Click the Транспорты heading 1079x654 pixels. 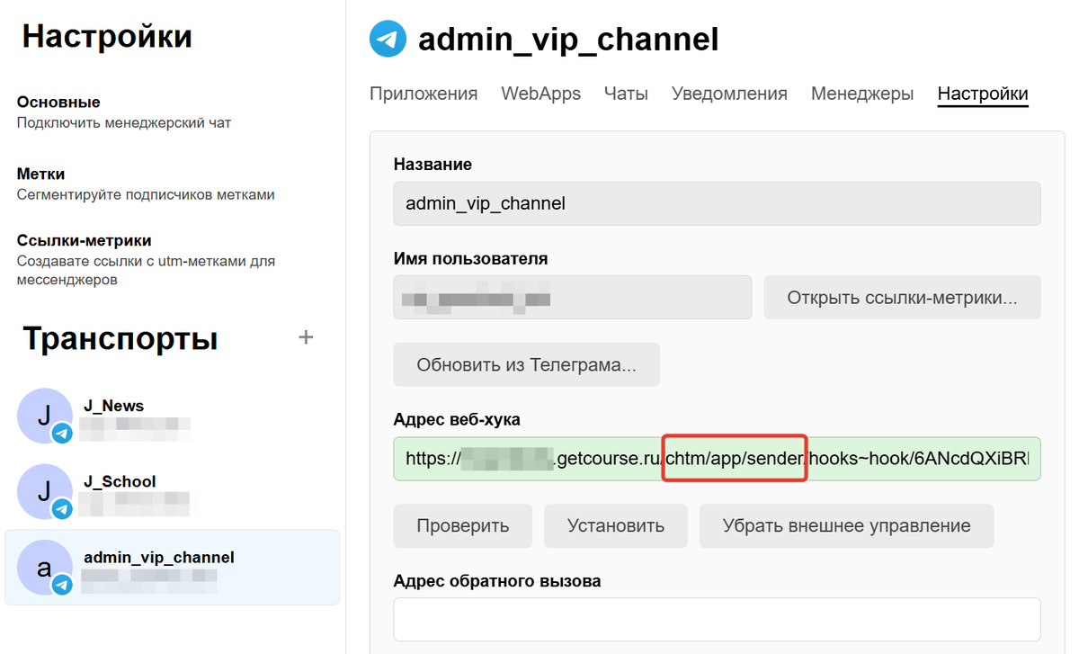coord(120,338)
